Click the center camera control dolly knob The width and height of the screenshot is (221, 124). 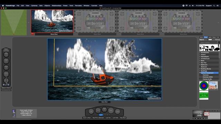104,110
